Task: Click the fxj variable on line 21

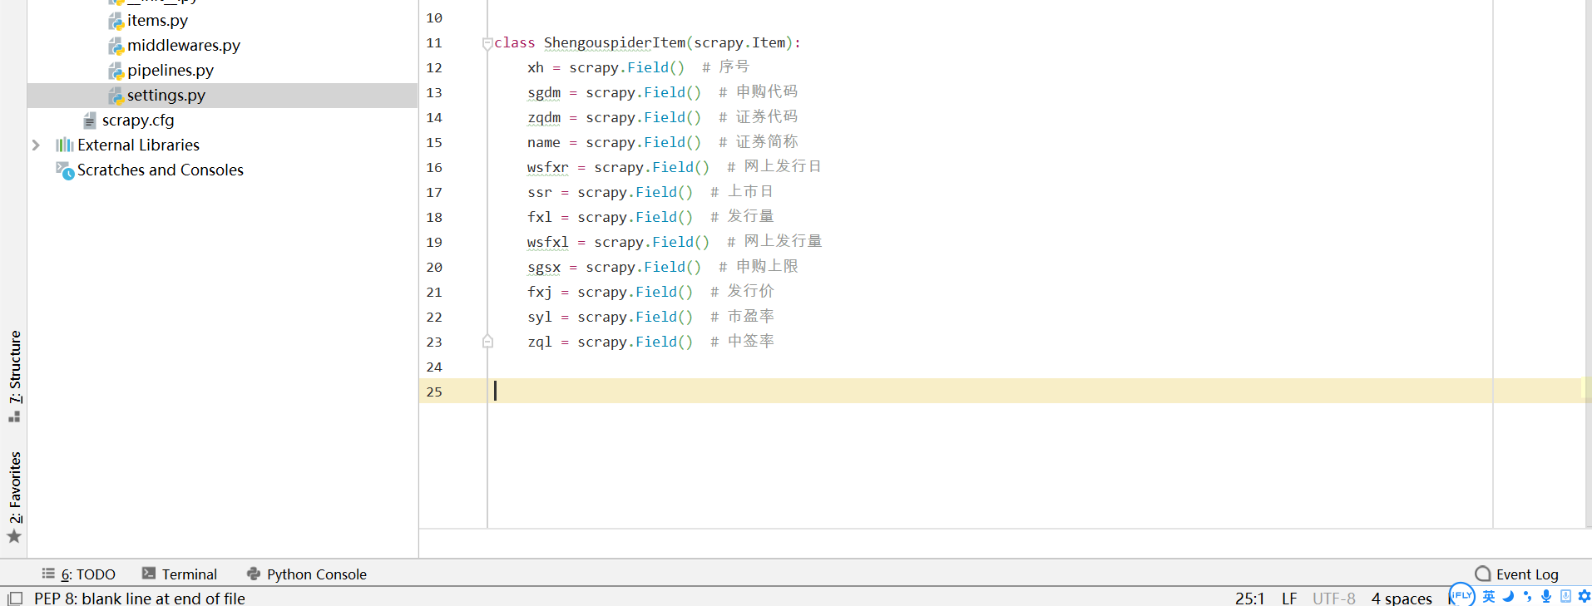Action: (x=540, y=292)
